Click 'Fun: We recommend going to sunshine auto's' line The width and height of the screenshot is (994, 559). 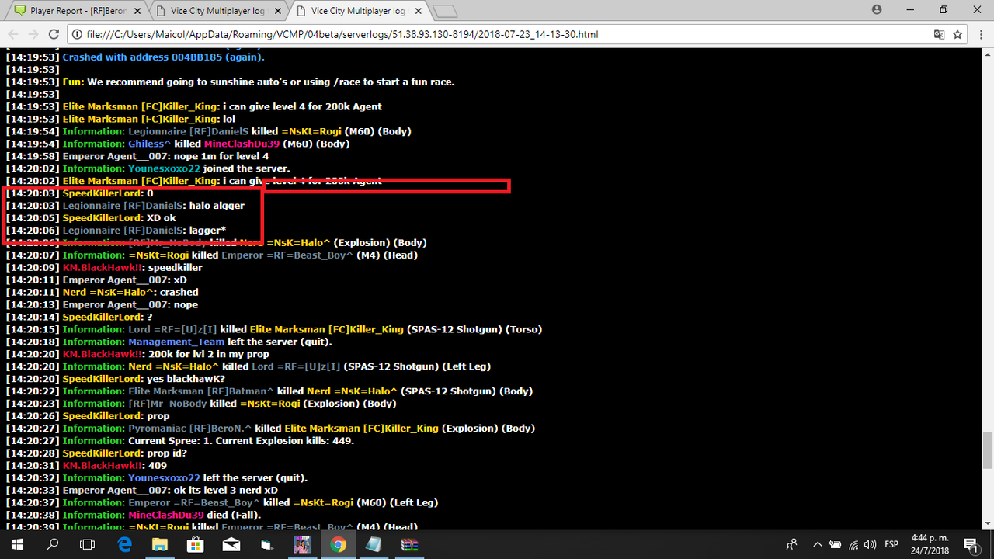259,82
